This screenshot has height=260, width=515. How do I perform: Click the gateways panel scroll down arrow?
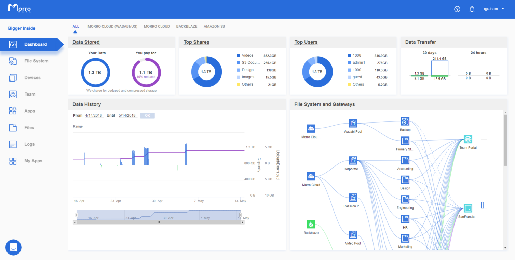pyautogui.click(x=505, y=248)
